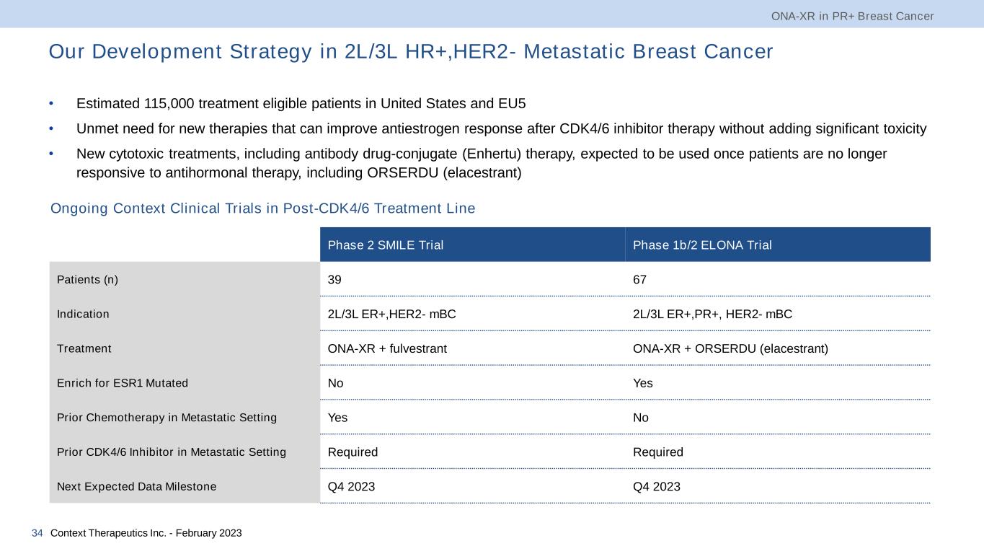Click 'Prior CDK4/6 Inhibitor in Metastatic Setting' label

(x=171, y=452)
